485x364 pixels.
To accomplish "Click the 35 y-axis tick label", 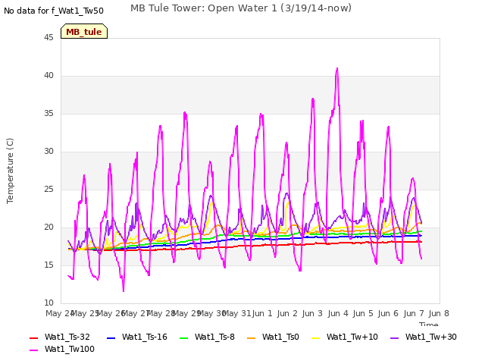I will click(x=48, y=114).
